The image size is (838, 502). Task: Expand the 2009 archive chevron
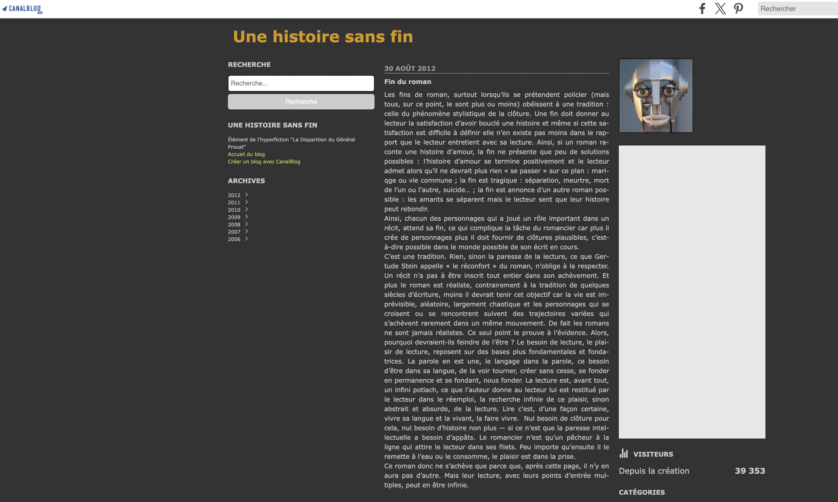tap(247, 217)
